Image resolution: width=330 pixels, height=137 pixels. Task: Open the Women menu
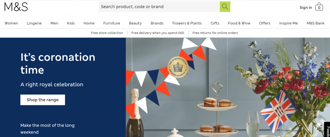coord(11,23)
